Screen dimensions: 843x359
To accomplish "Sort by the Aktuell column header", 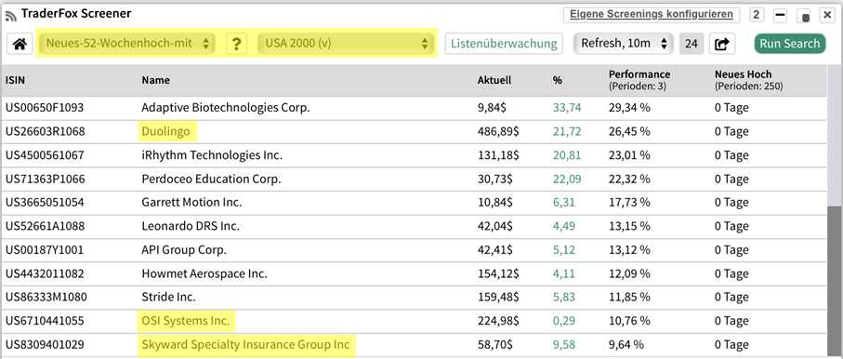I will [x=494, y=80].
